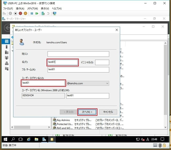The image size is (171, 150).
Task: Click the キャンセル button
Action: (108, 112)
